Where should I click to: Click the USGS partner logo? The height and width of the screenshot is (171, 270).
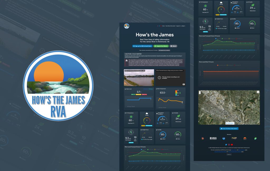coord(213,138)
